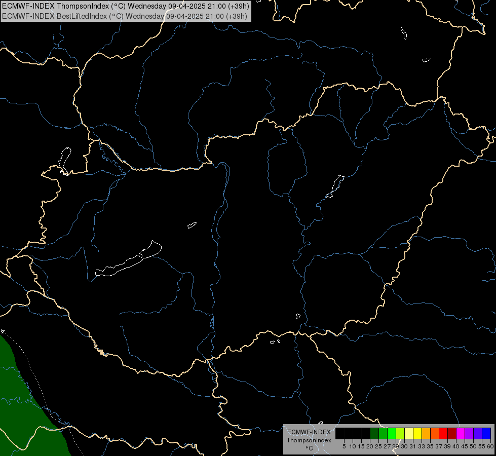Screen dimensions: 496x456
Task: Select the bright green 27–29 legend swatch
Action: click(392, 433)
